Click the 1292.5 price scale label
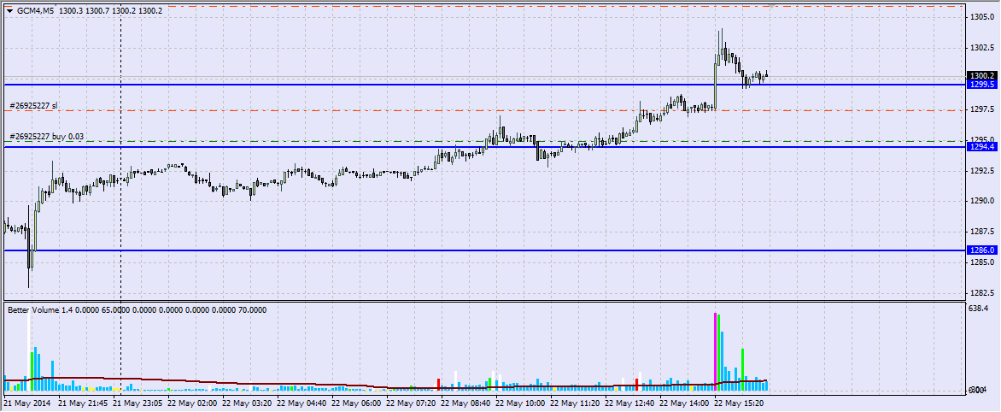Screen dimensions: 1001x412 [x=982, y=171]
